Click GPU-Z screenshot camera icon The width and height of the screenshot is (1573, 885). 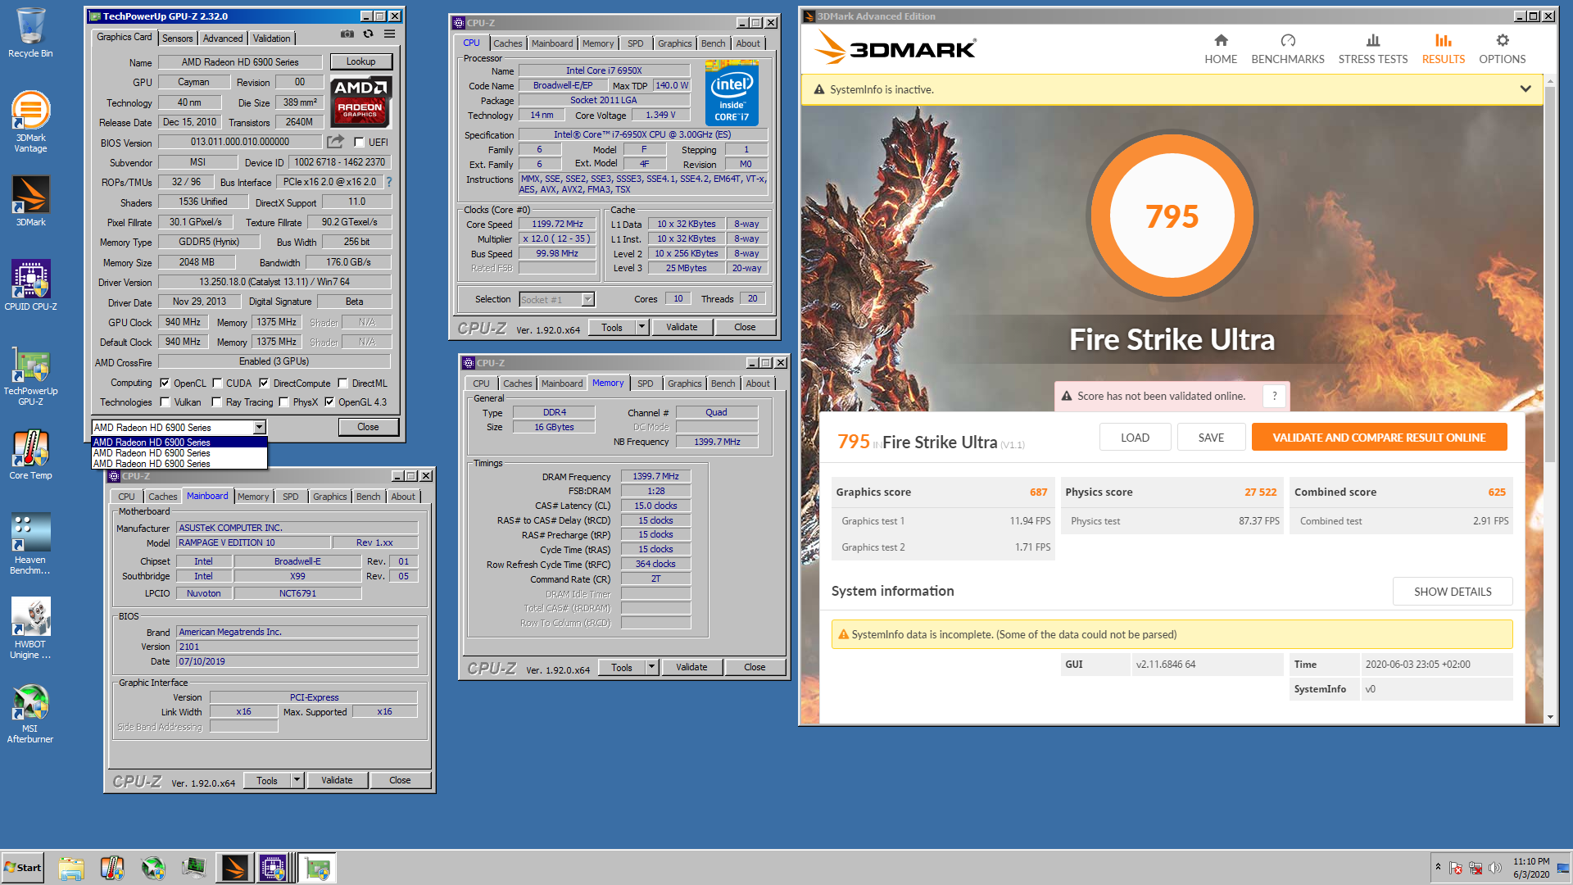[x=347, y=34]
